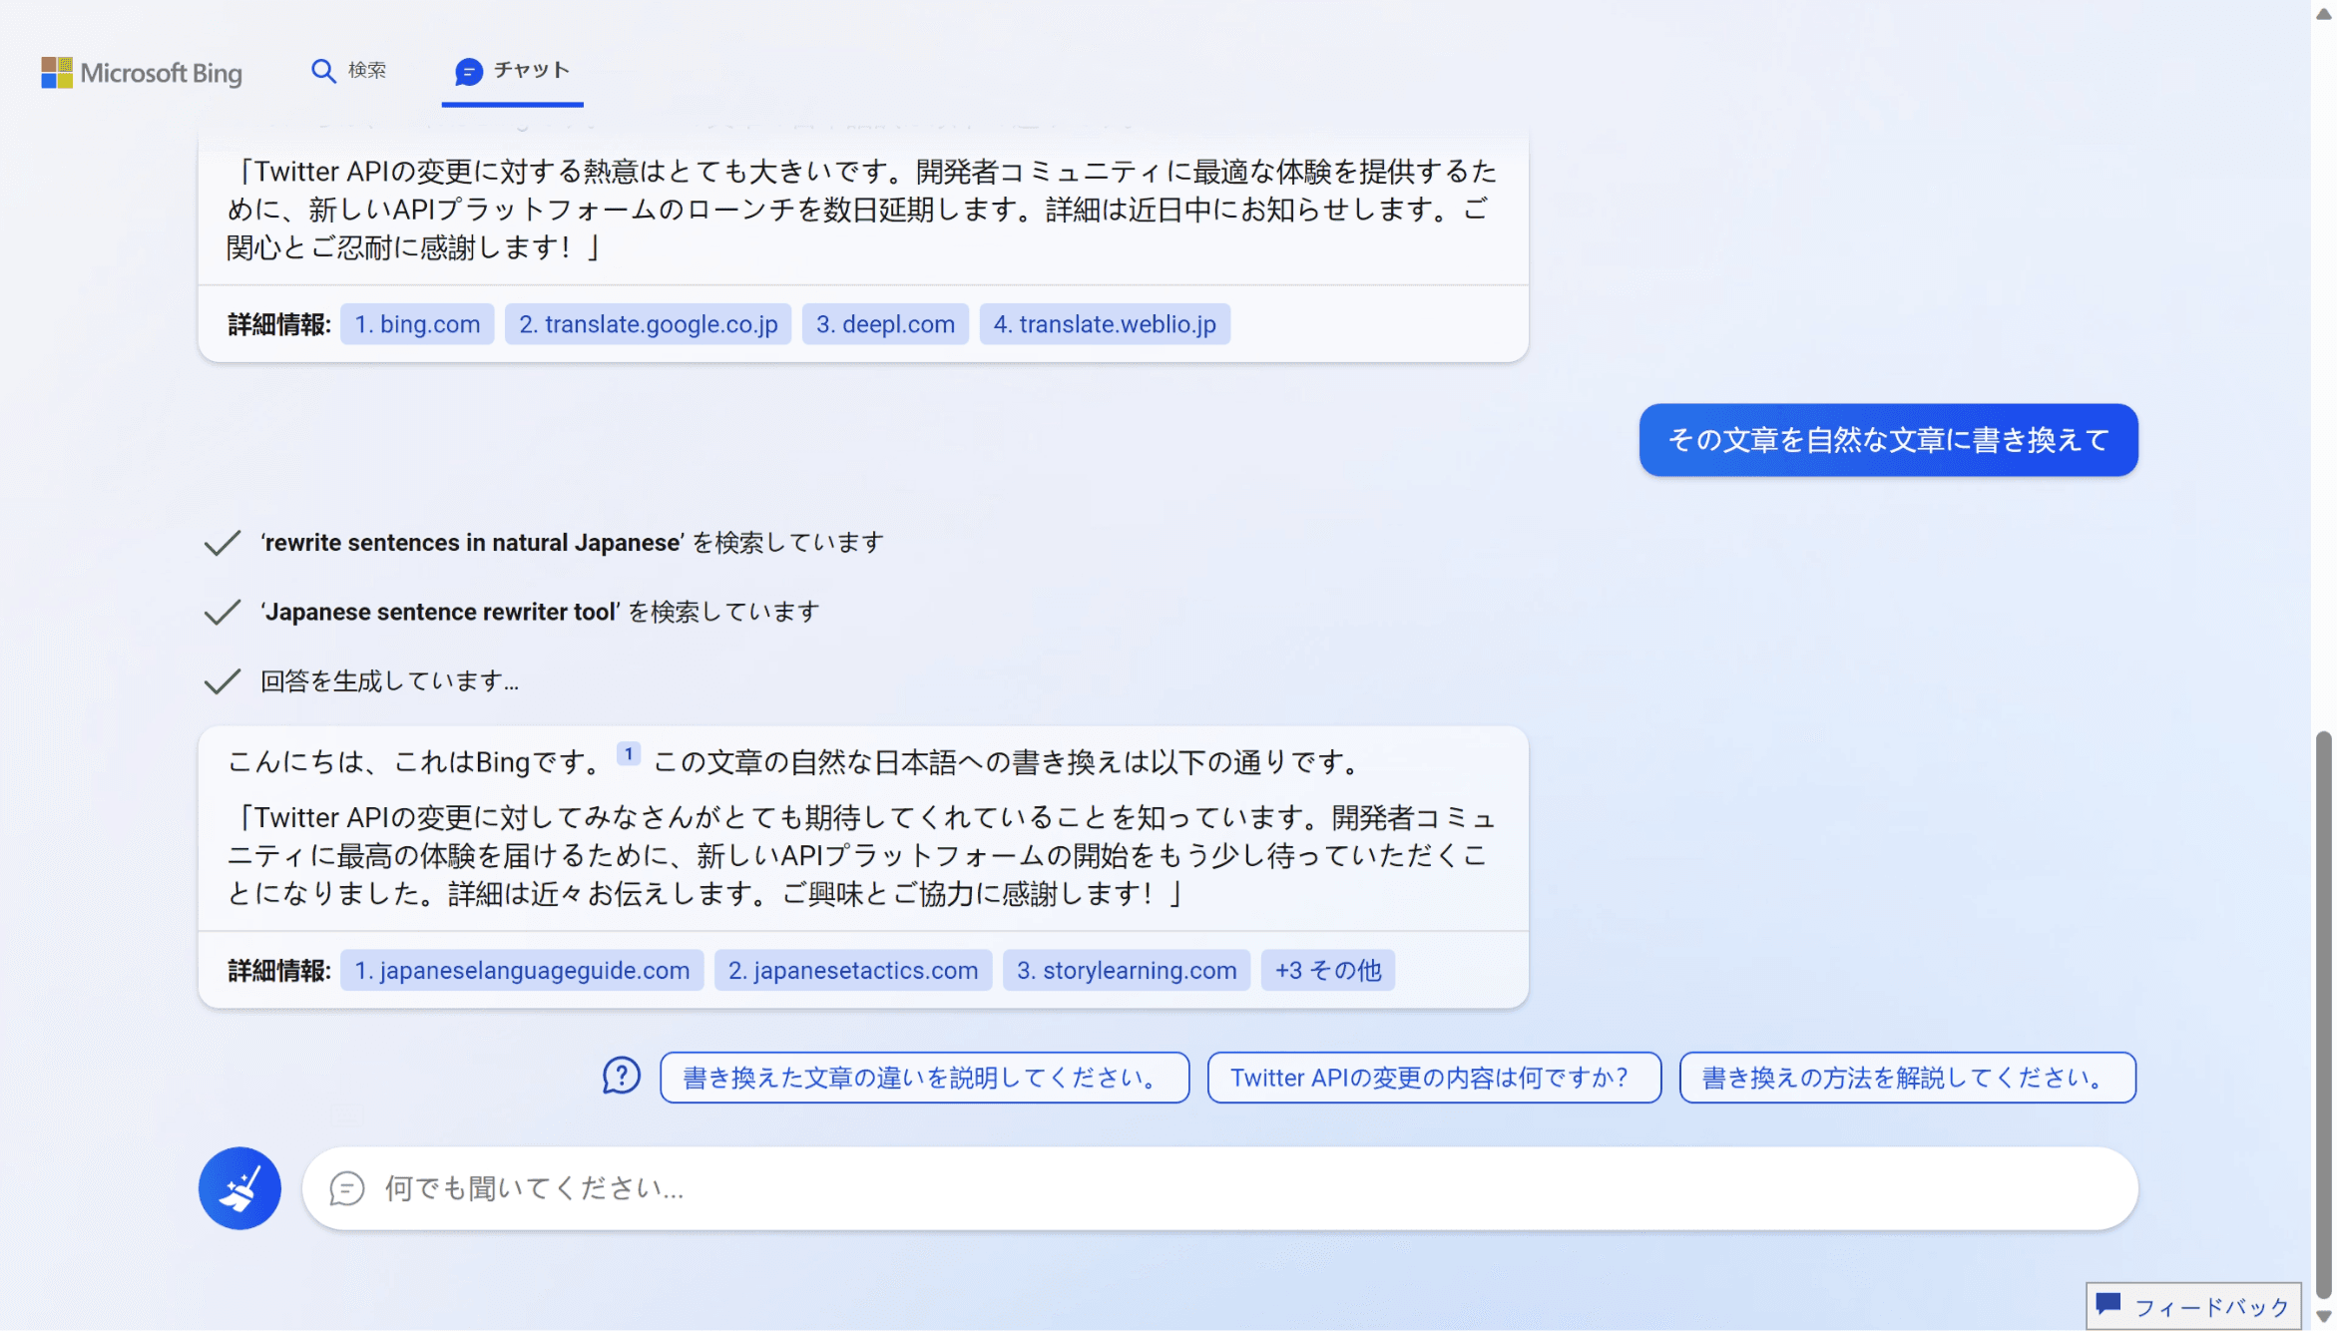
Task: Click the rewritten paragraph starting Twitter APIの変更に対してみなさんが
Action: 860,856
